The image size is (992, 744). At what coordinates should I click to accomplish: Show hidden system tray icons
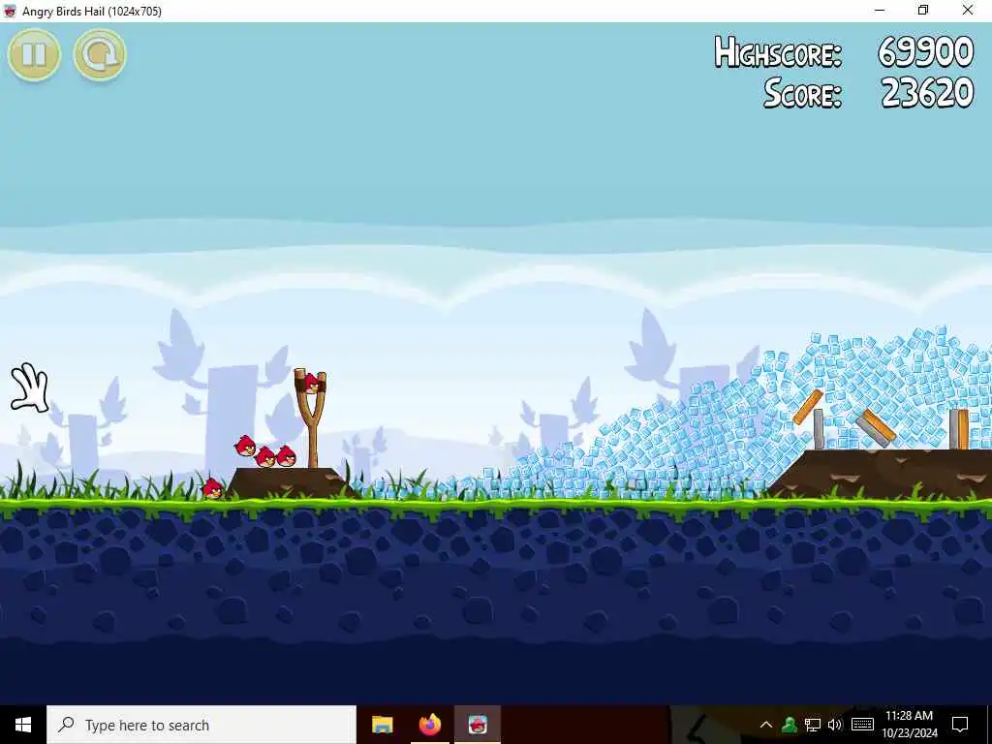[x=765, y=725]
